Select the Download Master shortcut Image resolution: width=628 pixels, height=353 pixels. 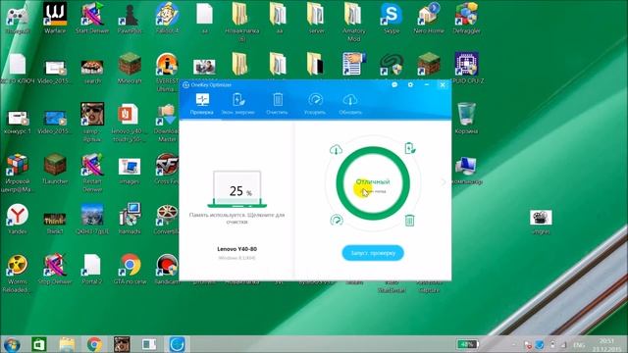(167, 123)
